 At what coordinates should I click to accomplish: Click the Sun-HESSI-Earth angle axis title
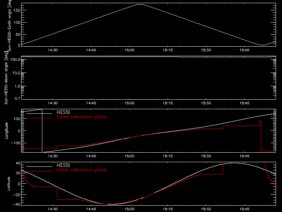click(x=10, y=26)
